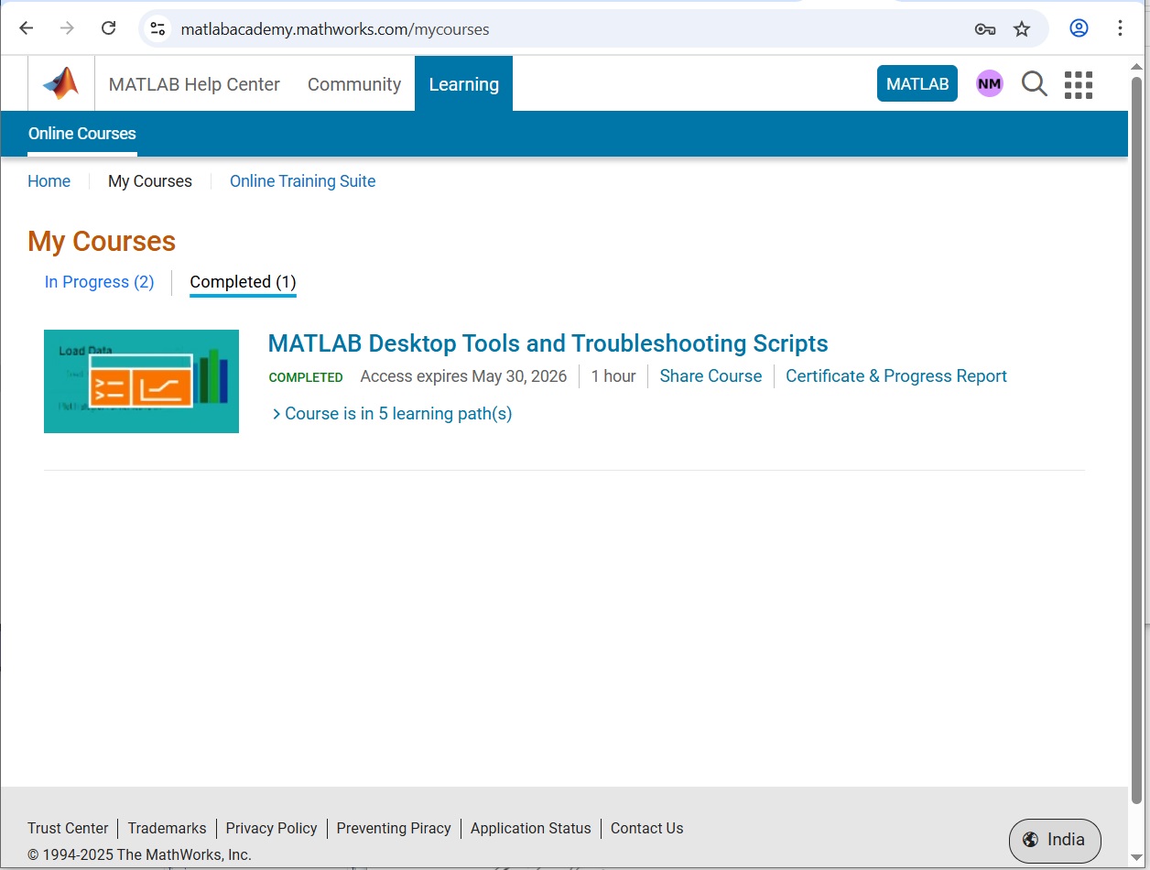Click the Share Course link
Viewport: 1150px width, 870px height.
coord(711,376)
